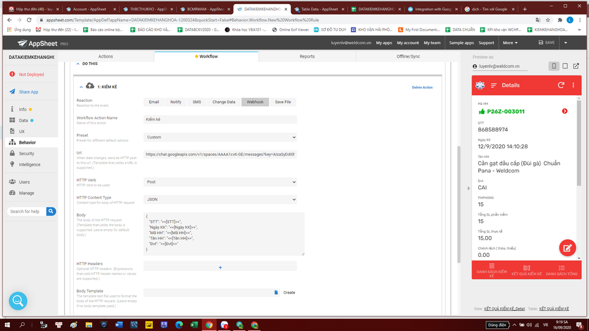Image resolution: width=589 pixels, height=331 pixels.
Task: Collapse preview panel with side arrow
Action: click(468, 188)
